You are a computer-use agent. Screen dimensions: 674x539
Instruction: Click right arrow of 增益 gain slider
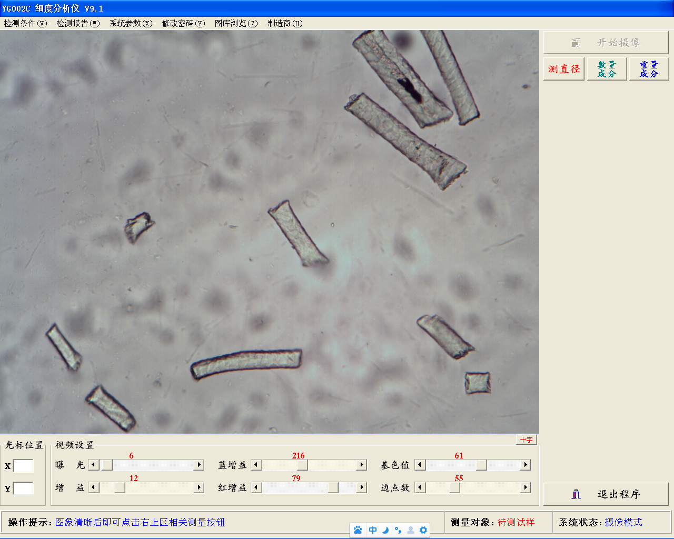point(199,487)
